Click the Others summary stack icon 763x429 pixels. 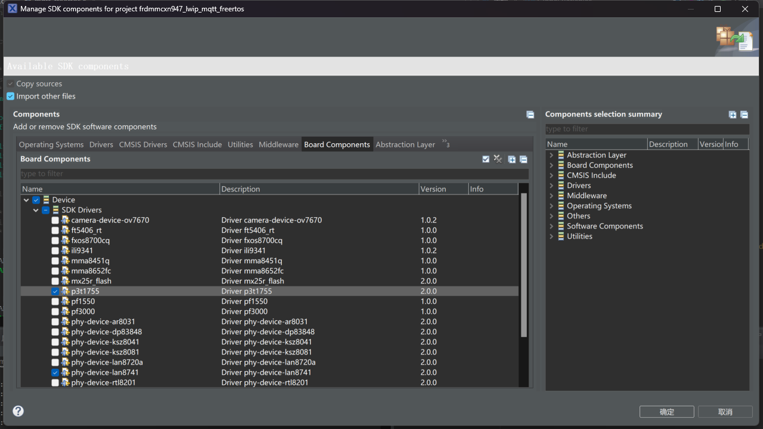(x=561, y=216)
